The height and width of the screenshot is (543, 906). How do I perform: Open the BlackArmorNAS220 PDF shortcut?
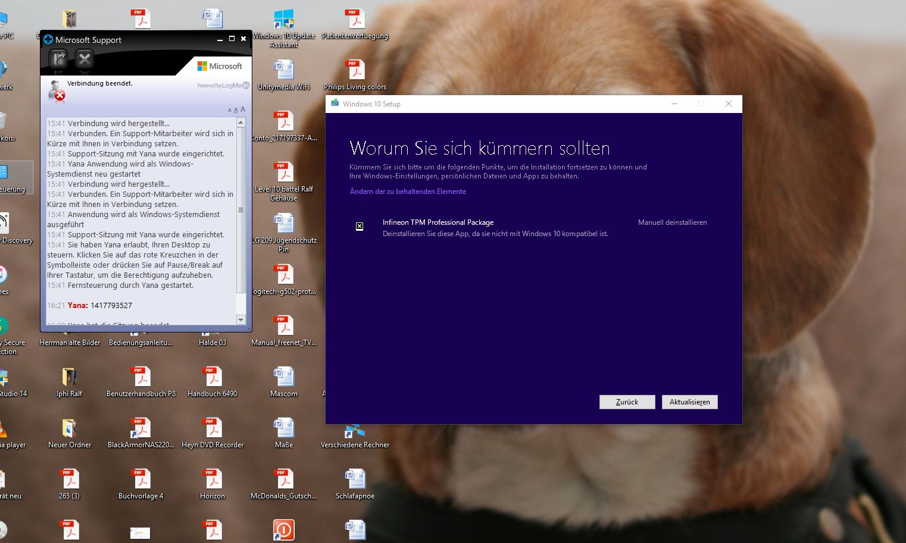141,433
